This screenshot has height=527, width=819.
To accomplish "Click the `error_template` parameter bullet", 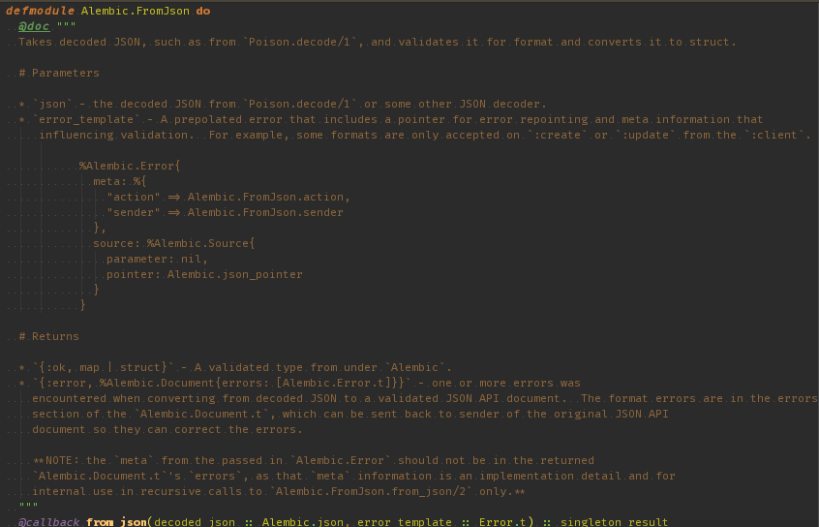I will [x=87, y=119].
